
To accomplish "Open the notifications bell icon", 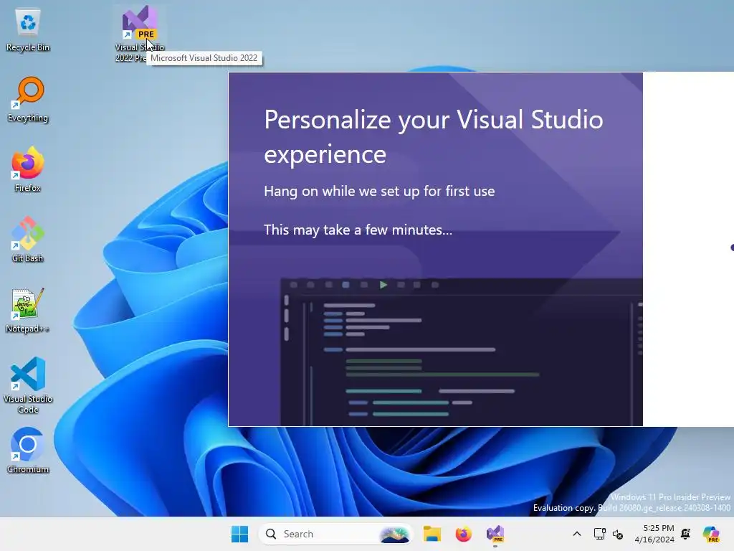I will click(686, 534).
